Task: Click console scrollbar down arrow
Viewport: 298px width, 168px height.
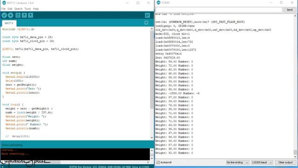Action: [x=152, y=158]
